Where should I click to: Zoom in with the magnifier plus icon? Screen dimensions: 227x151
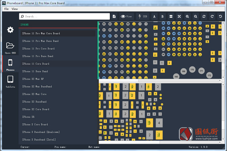187,17
